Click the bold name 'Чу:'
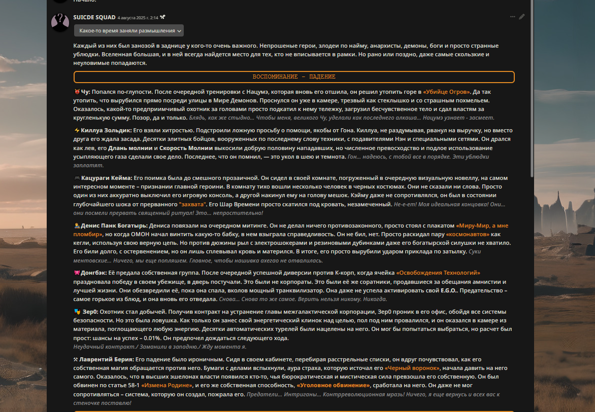 [85, 92]
